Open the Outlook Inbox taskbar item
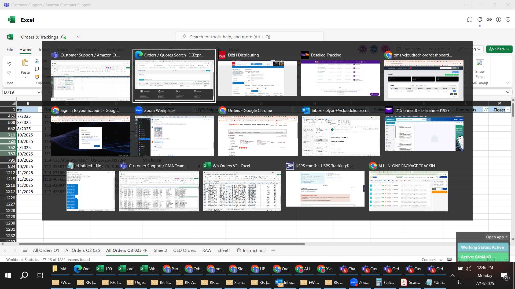The width and height of the screenshot is (515, 289). tap(285, 282)
